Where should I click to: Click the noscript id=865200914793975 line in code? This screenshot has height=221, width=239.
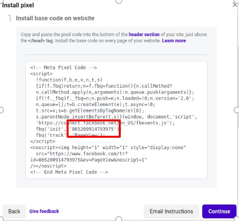(88, 160)
